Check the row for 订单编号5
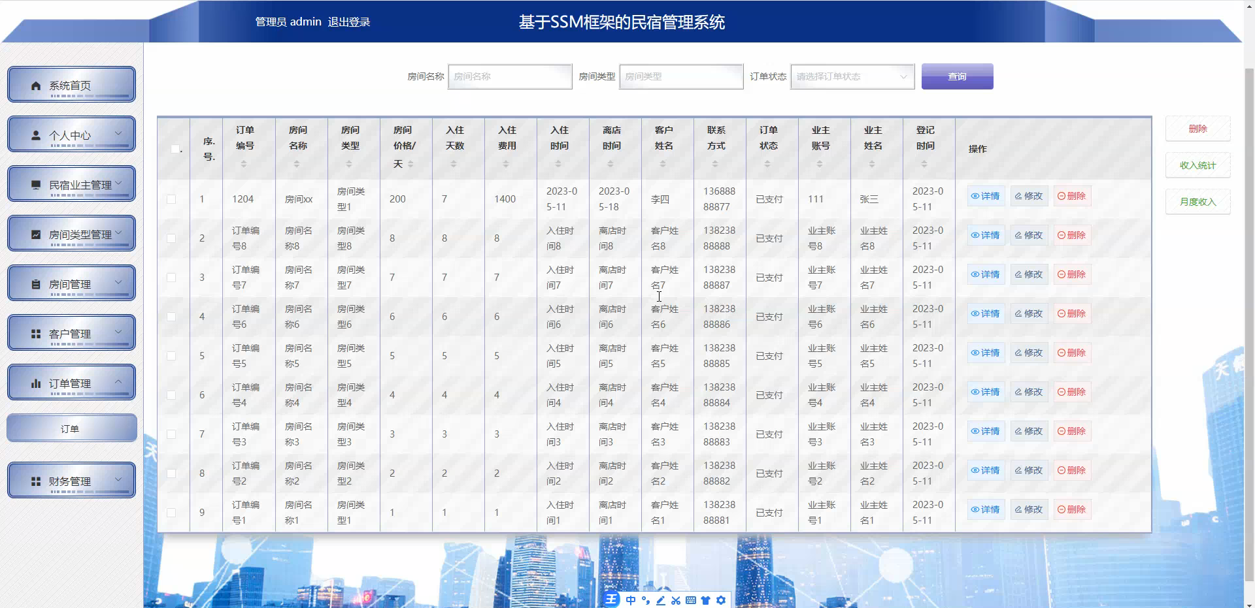This screenshot has width=1255, height=608. pos(171,356)
